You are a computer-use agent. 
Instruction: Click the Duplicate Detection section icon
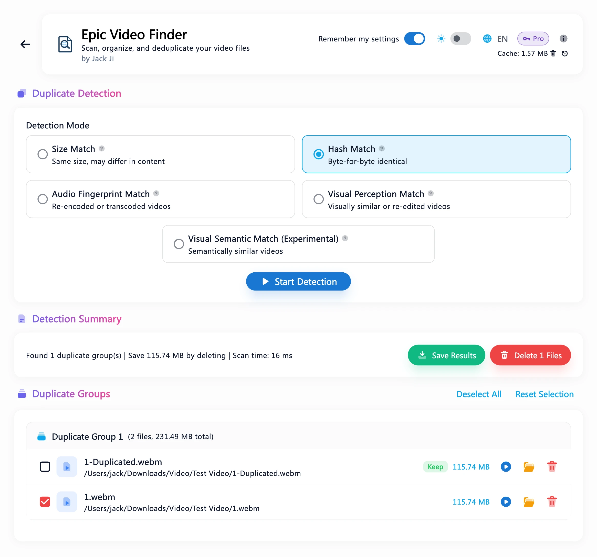pos(22,94)
